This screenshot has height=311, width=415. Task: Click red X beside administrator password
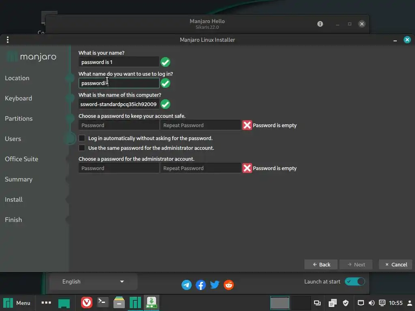coord(247,168)
